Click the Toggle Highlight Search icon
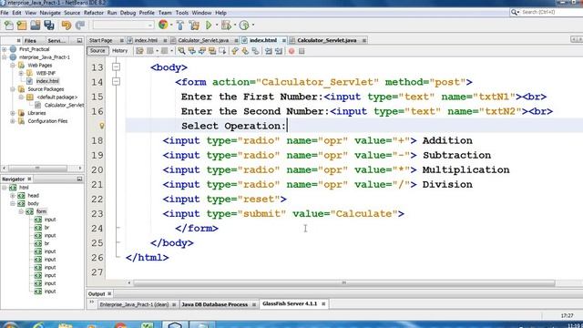The height and width of the screenshot is (328, 583). (x=212, y=51)
